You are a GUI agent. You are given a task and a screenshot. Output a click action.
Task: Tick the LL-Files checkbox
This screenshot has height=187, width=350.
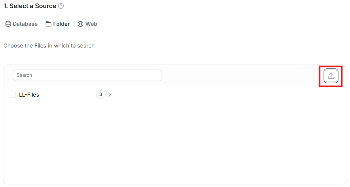pos(13,95)
